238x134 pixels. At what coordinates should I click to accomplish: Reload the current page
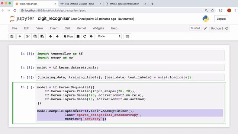click(15, 10)
